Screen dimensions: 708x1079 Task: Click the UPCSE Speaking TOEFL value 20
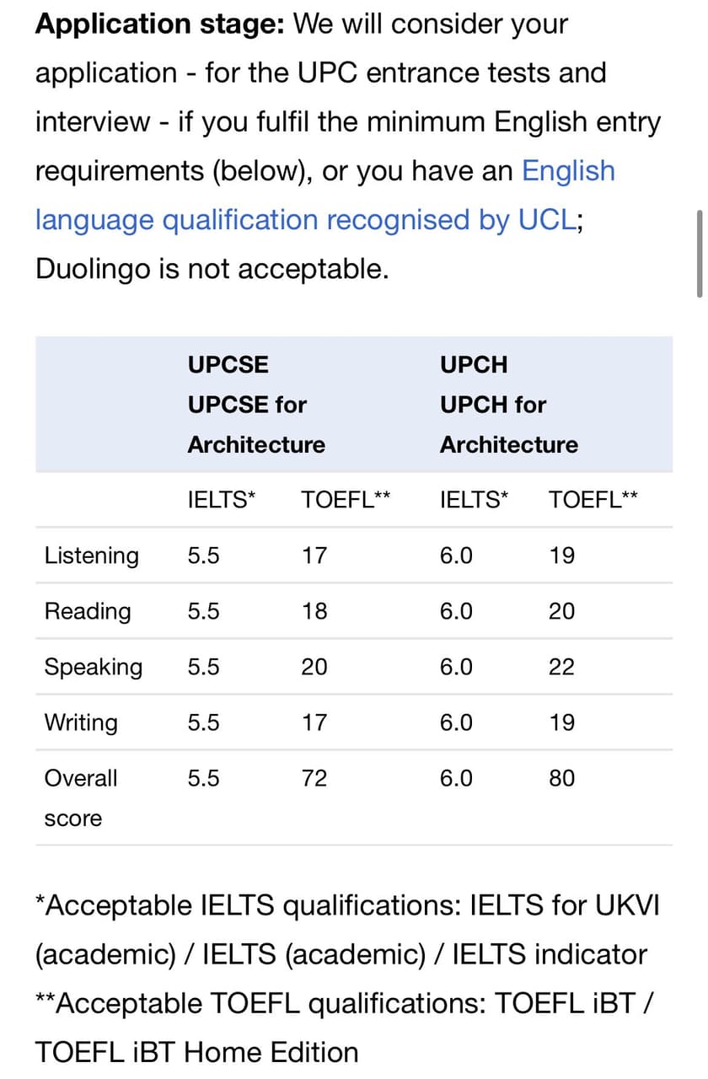click(314, 667)
